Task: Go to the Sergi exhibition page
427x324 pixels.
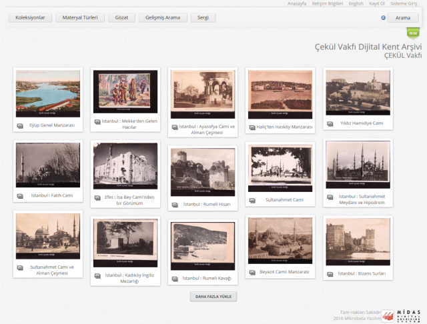Action: [203, 18]
